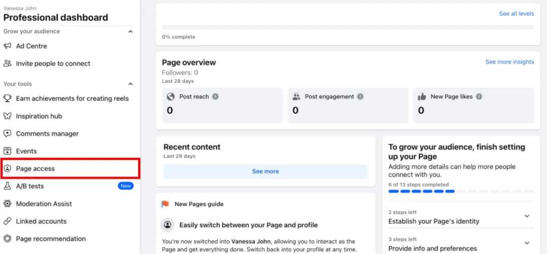Click the Page overview title
The height and width of the screenshot is (254, 547).
189,62
